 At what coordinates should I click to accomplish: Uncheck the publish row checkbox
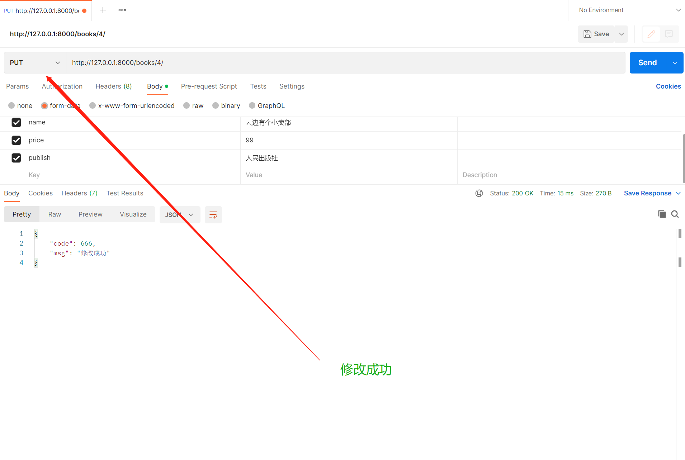16,158
